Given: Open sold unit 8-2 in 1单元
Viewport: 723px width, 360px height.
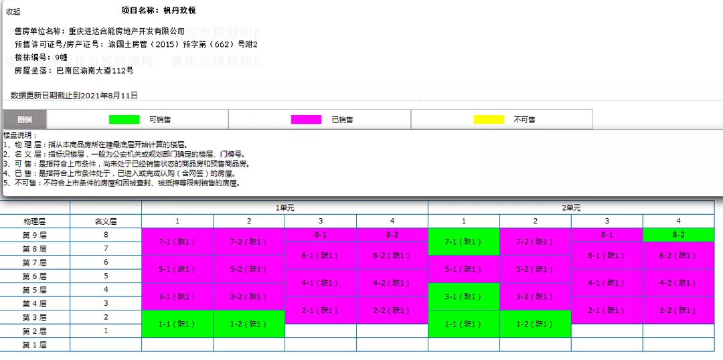Looking at the screenshot, I should click(x=392, y=235).
